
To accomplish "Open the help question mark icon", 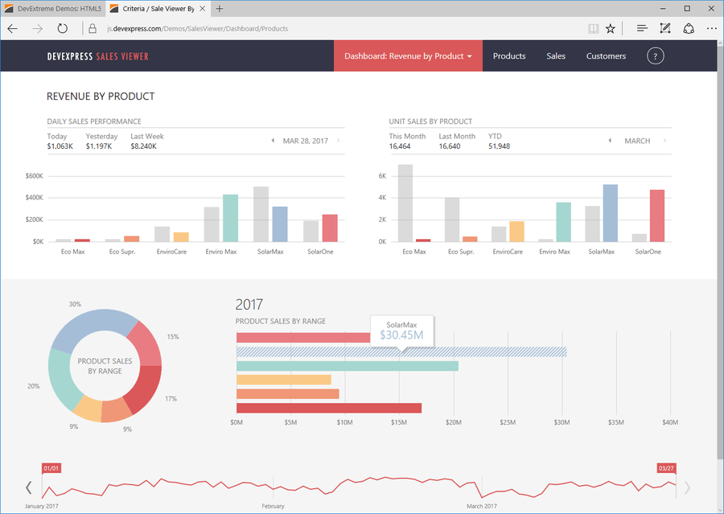I will click(x=654, y=56).
